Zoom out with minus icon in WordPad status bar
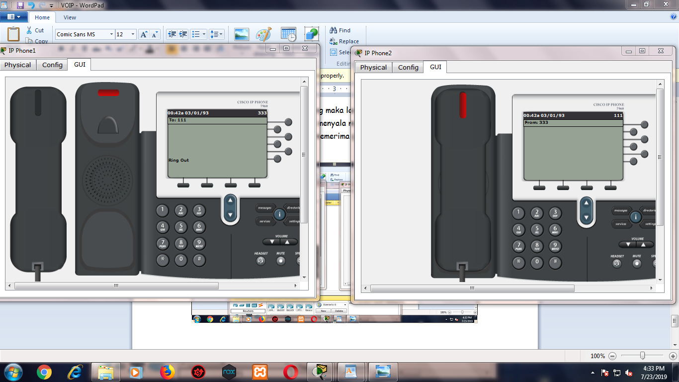679x382 pixels. [x=612, y=356]
